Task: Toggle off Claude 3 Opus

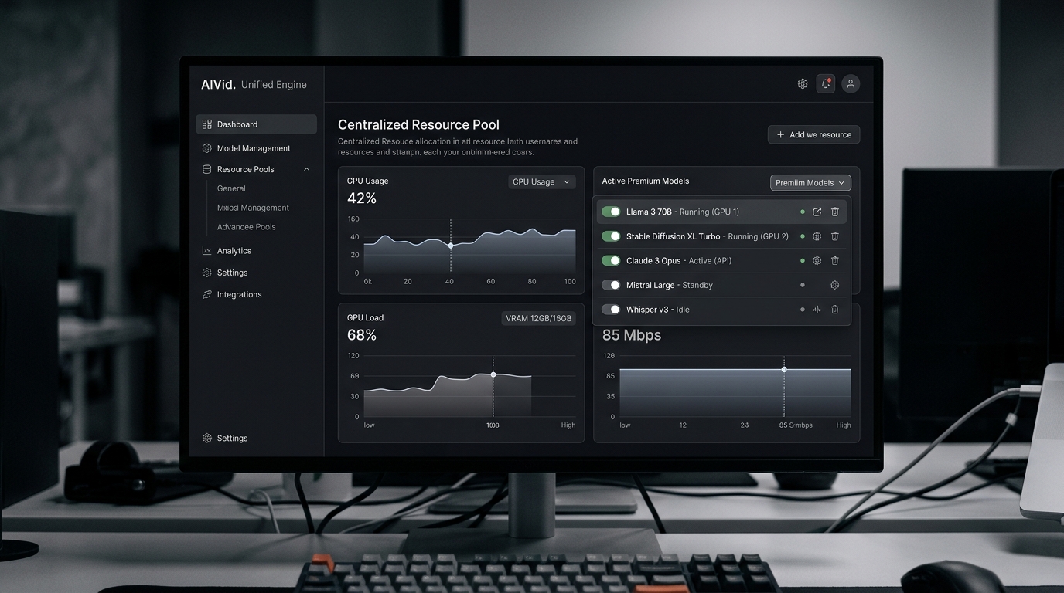Action: point(611,261)
